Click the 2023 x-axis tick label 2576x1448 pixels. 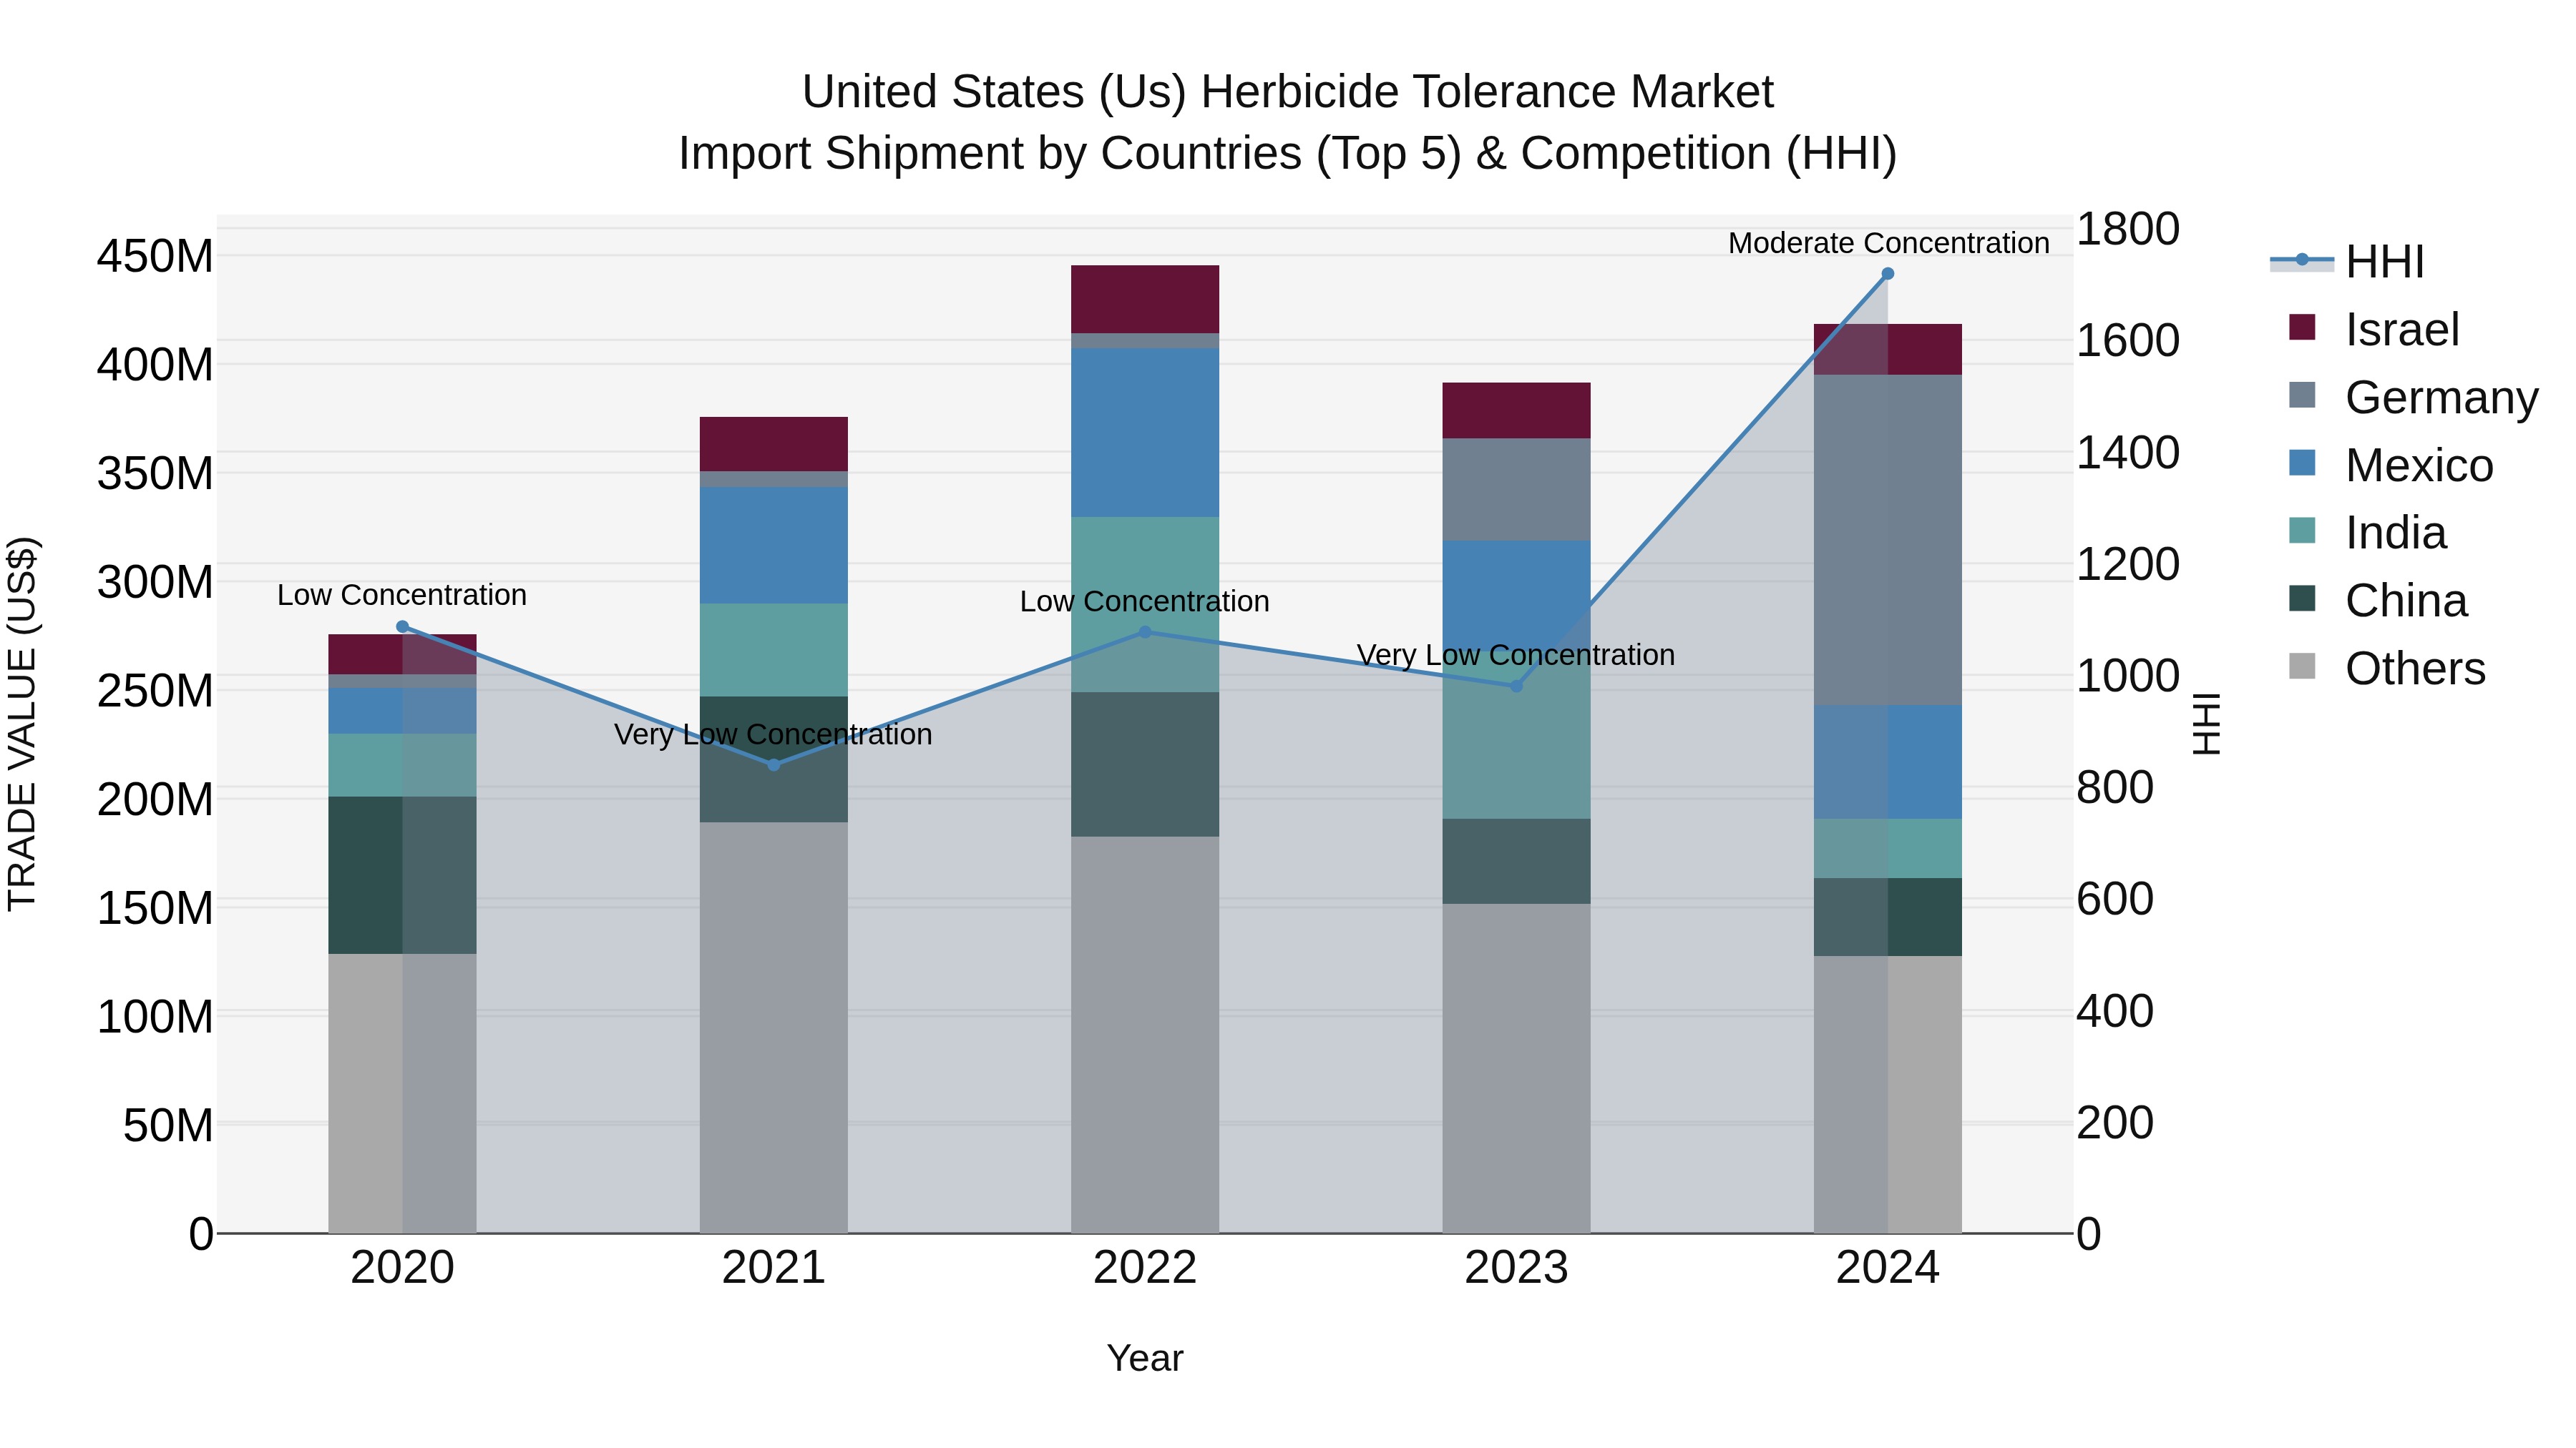pos(1516,1268)
